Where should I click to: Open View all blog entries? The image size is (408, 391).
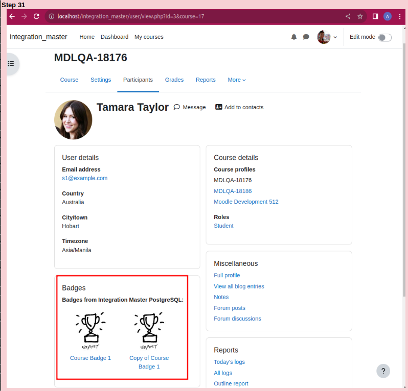click(x=239, y=286)
